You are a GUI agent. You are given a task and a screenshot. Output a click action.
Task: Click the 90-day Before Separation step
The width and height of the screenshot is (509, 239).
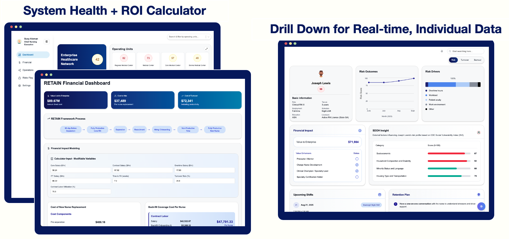click(x=71, y=130)
